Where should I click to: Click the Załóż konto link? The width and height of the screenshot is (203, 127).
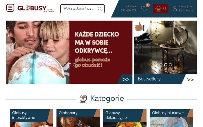pos(186,10)
